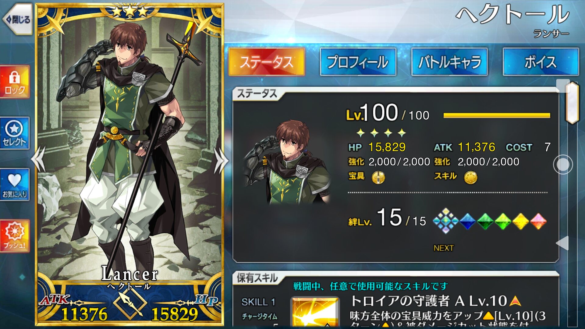This screenshot has height=329, width=585.
Task: Tap the 閉じる close arrow button
Action: pyautogui.click(x=18, y=19)
